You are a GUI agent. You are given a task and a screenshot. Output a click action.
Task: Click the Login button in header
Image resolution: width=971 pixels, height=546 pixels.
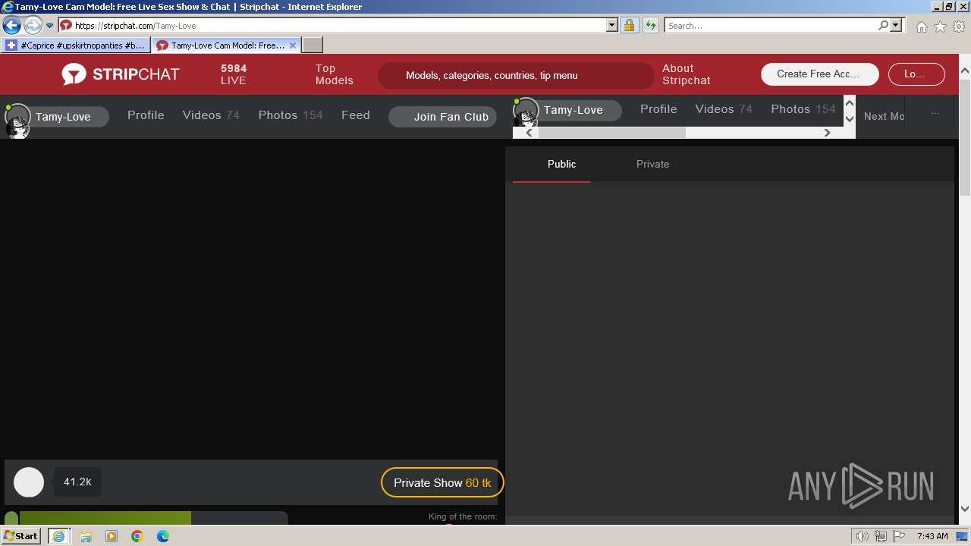pos(915,74)
